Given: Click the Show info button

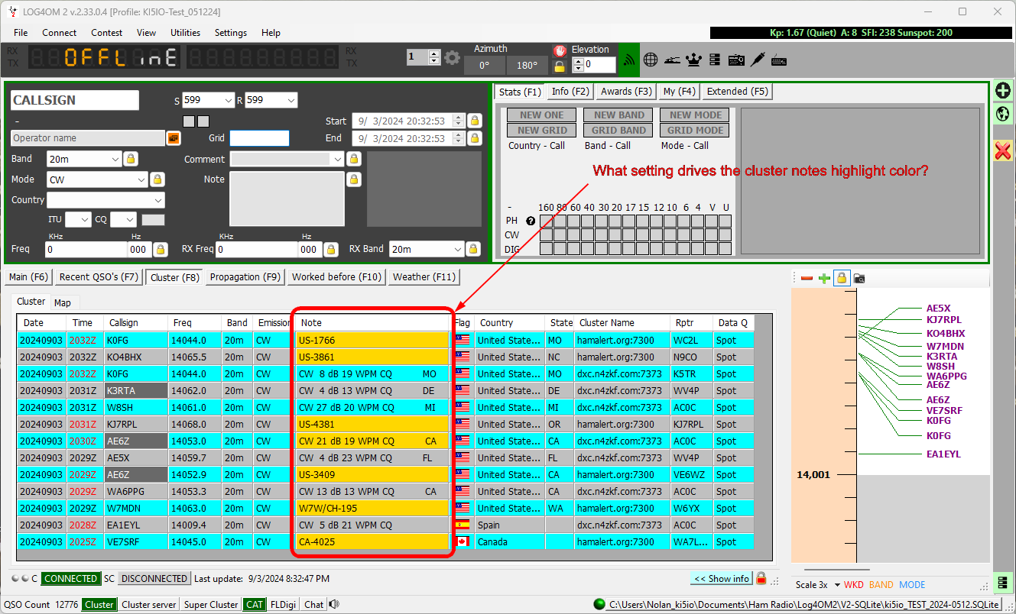Looking at the screenshot, I should (x=722, y=579).
